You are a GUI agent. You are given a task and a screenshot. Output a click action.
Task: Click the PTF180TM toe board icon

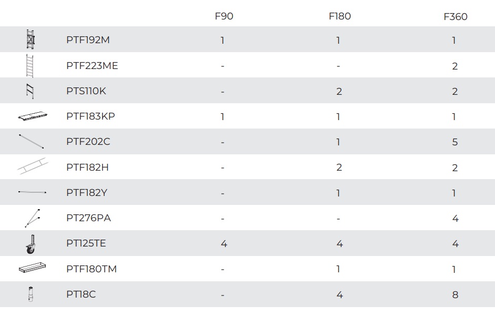(x=32, y=269)
